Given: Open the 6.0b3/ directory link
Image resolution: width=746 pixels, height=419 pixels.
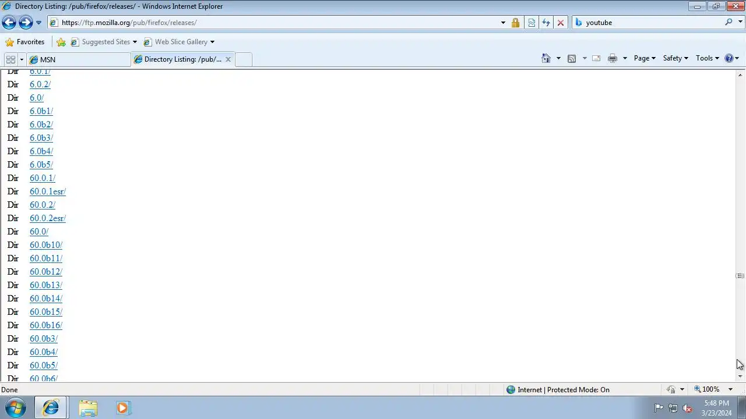Looking at the screenshot, I should tap(41, 138).
